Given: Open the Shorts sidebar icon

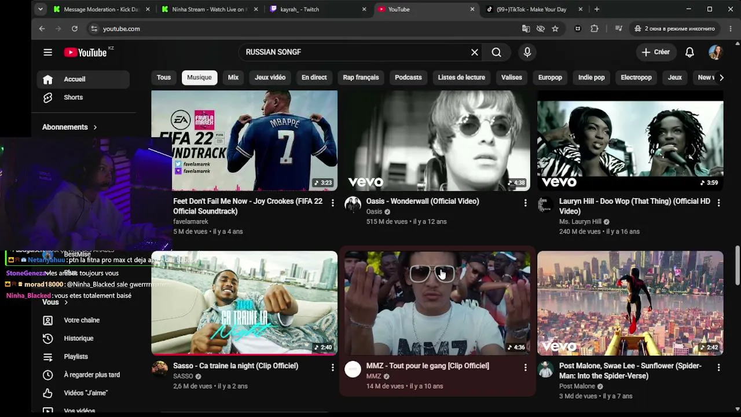Looking at the screenshot, I should (47, 97).
